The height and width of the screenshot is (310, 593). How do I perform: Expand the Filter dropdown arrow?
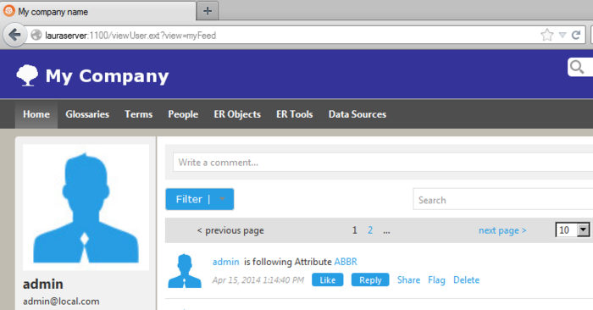[222, 199]
